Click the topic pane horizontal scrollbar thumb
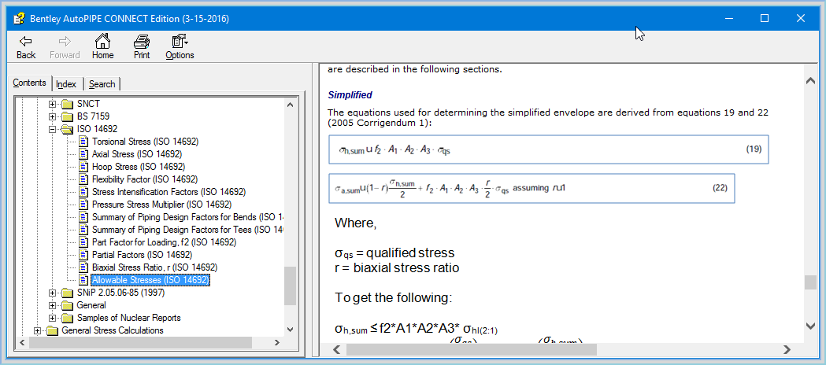This screenshot has width=826, height=365. (472, 350)
